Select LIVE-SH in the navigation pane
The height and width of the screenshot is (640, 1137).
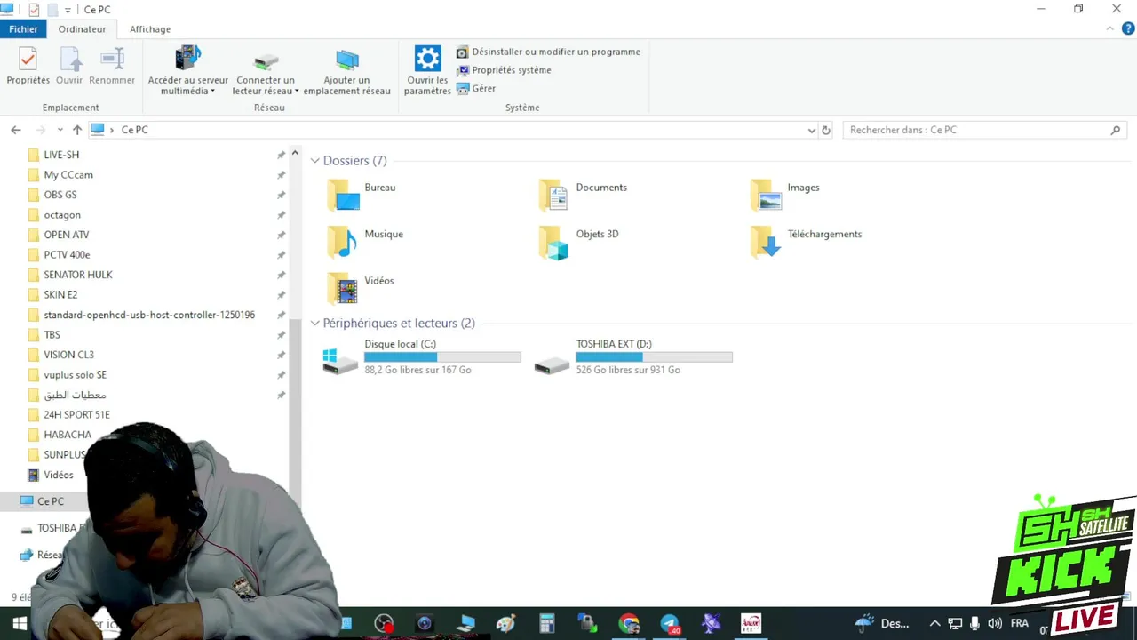[x=61, y=155]
